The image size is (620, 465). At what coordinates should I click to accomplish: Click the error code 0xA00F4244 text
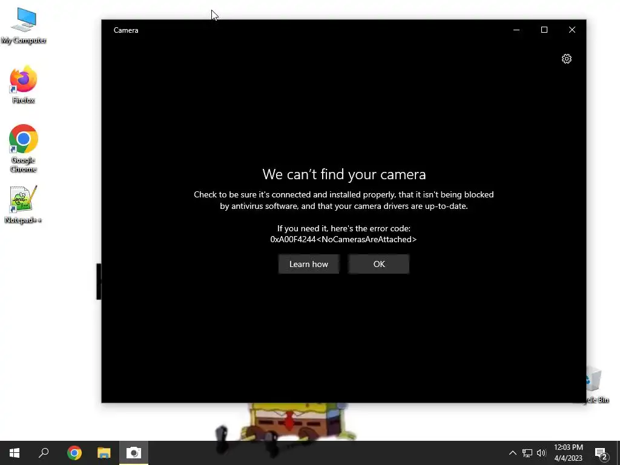coord(343,239)
